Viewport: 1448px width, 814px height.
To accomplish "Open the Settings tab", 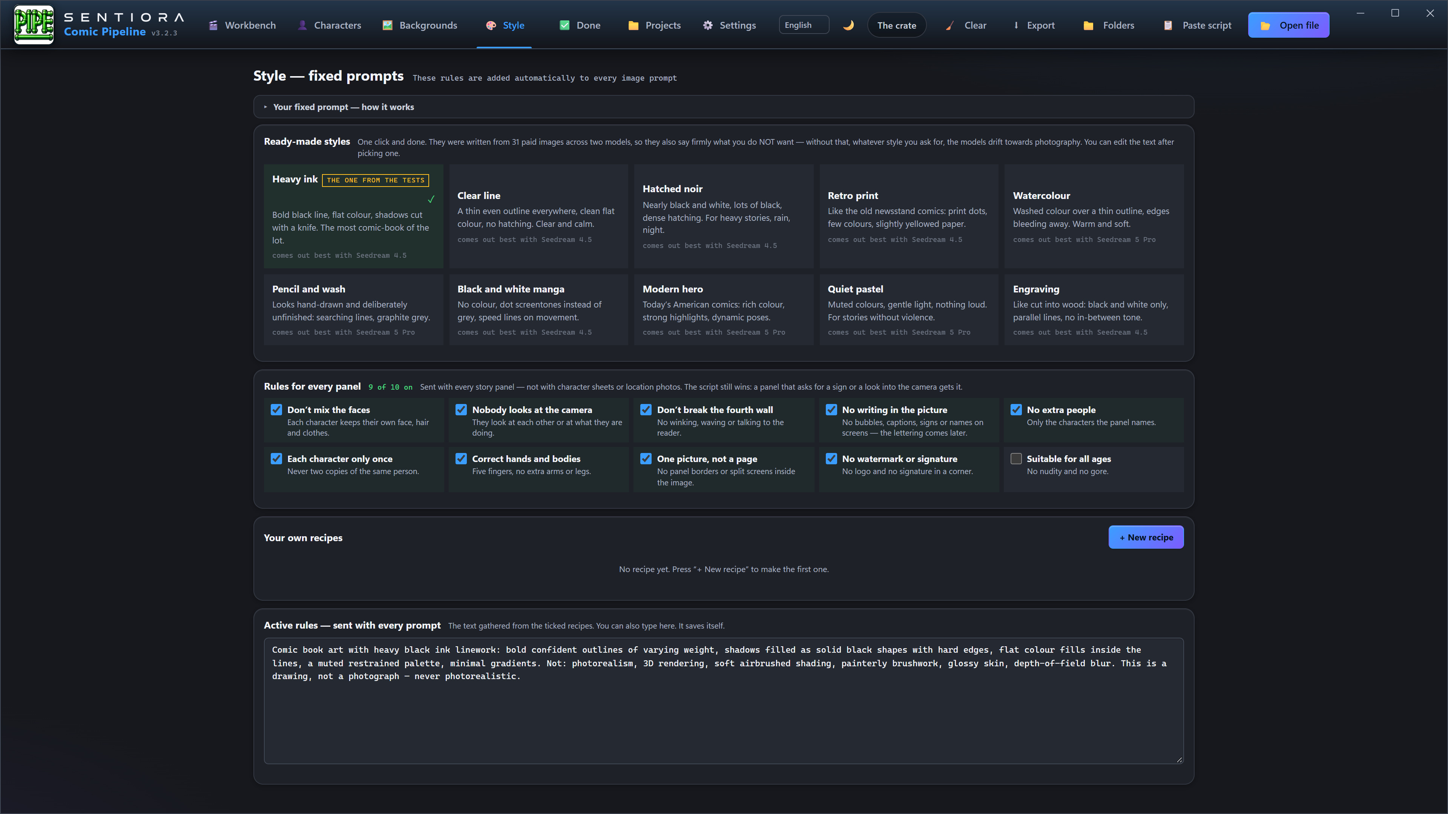I will pyautogui.click(x=729, y=25).
